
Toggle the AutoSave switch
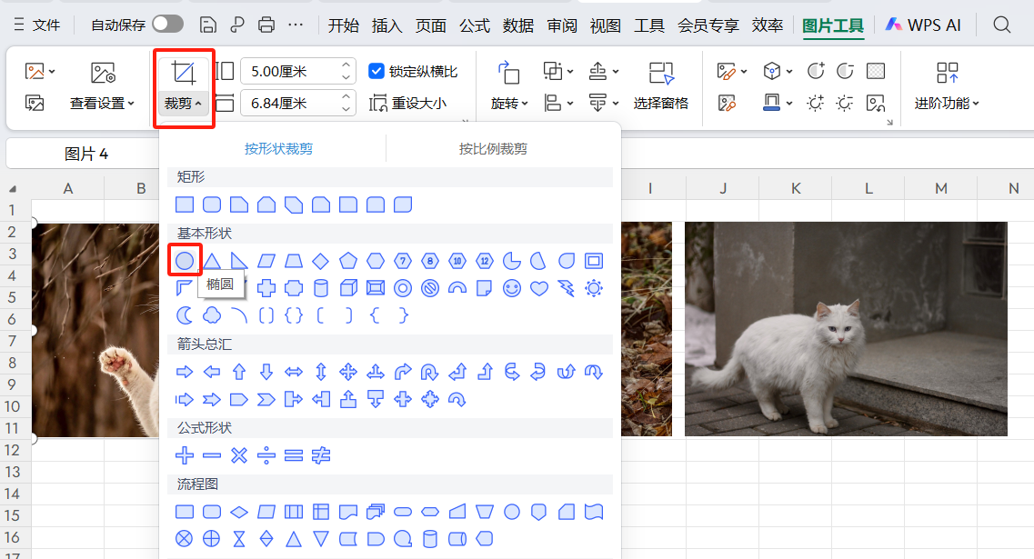pyautogui.click(x=167, y=25)
